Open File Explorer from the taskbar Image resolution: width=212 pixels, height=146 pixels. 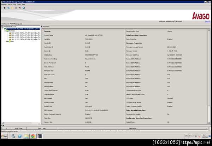(26, 136)
